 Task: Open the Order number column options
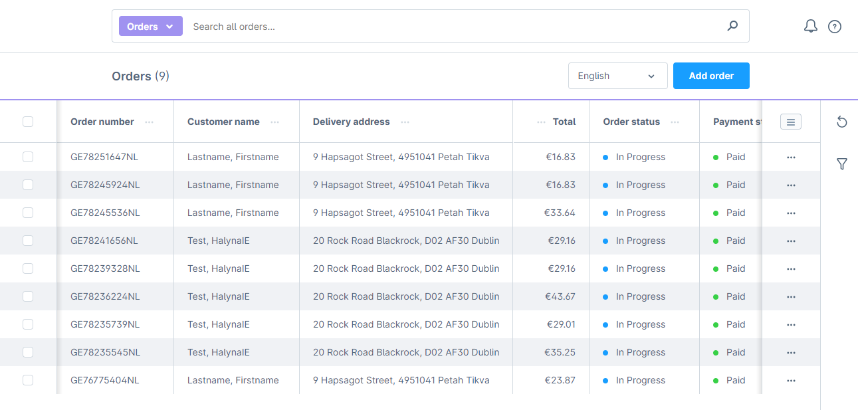(150, 122)
